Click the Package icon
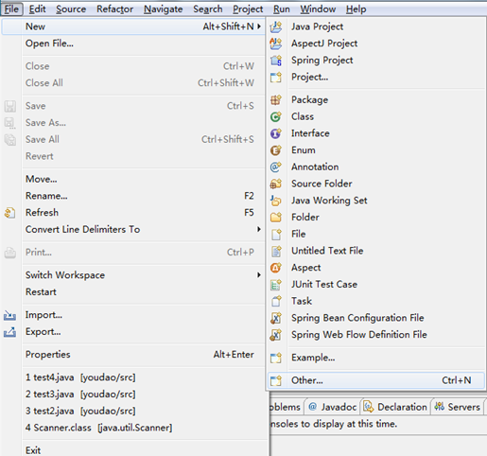 [276, 100]
